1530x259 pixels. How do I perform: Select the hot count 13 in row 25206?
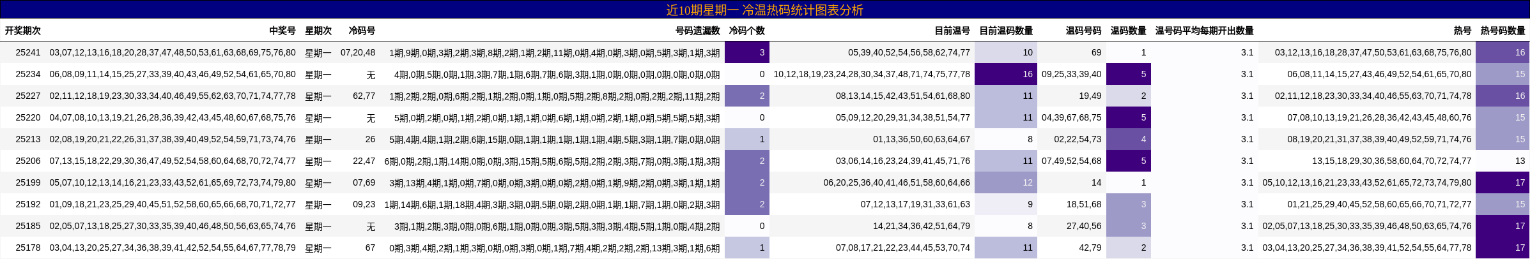(1503, 161)
